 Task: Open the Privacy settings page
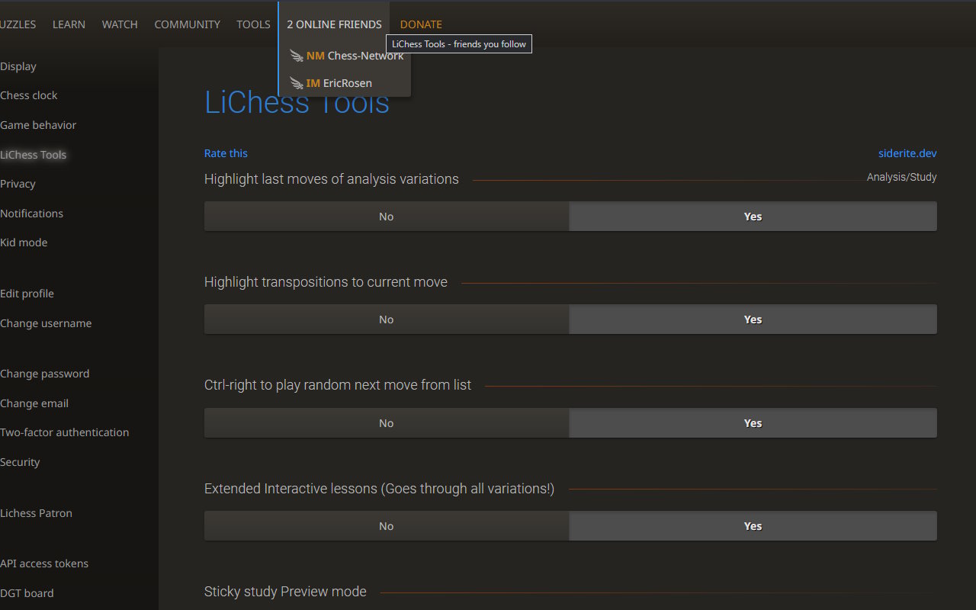[x=18, y=184]
